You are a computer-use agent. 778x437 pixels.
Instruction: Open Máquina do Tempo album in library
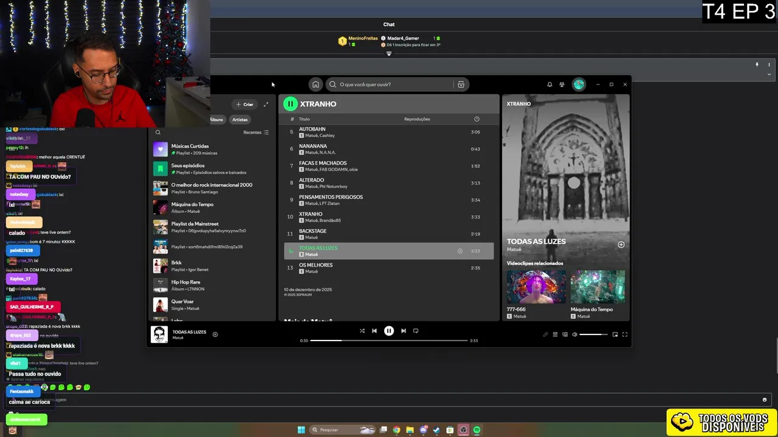tap(211, 208)
